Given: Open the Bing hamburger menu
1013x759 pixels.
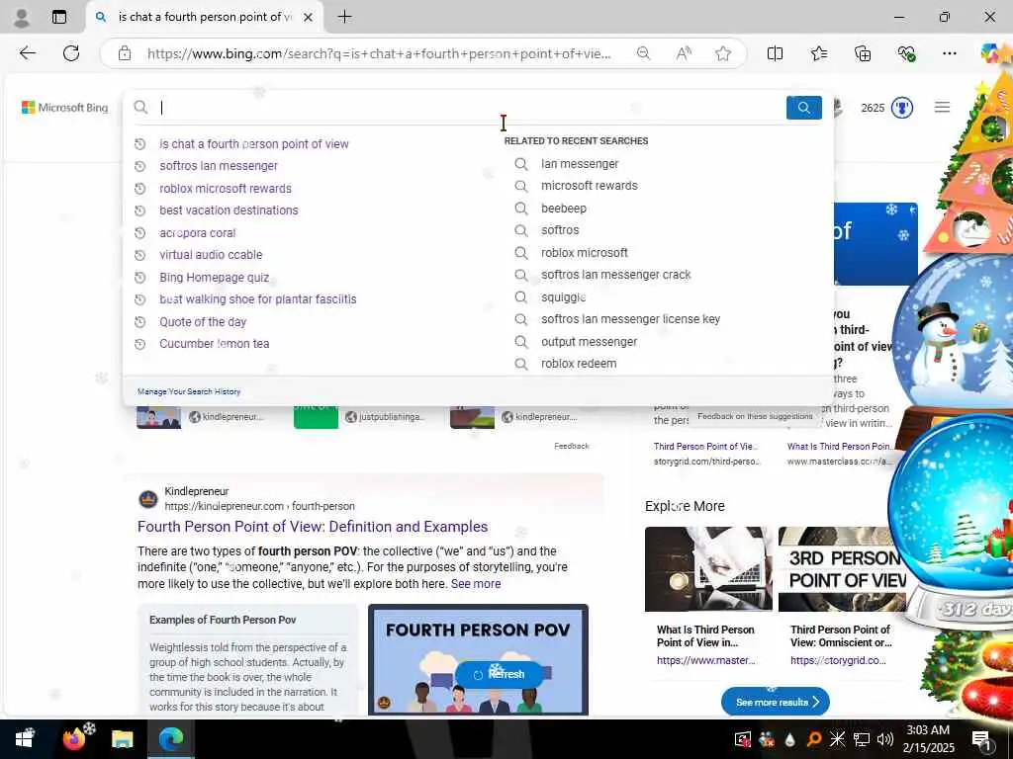Looking at the screenshot, I should point(942,107).
